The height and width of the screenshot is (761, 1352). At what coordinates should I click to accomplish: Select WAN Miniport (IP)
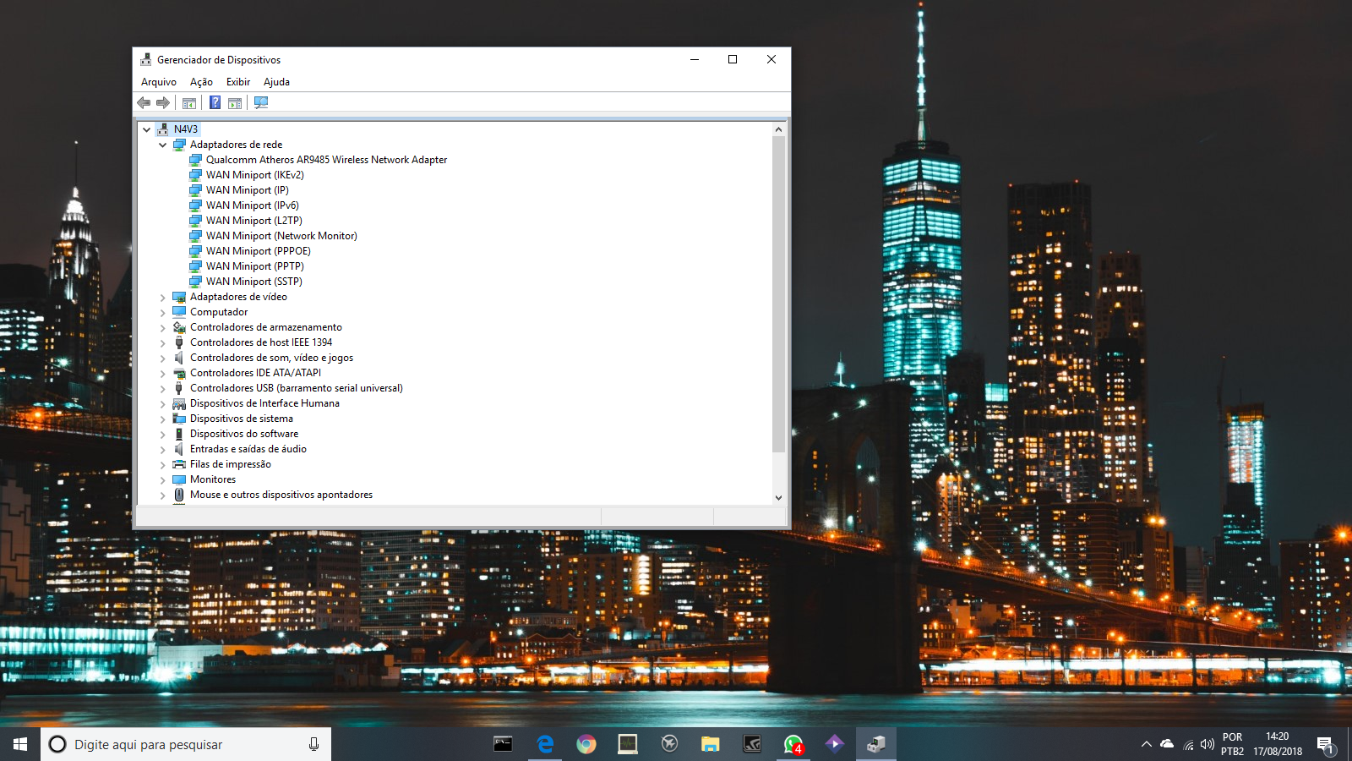tap(247, 190)
